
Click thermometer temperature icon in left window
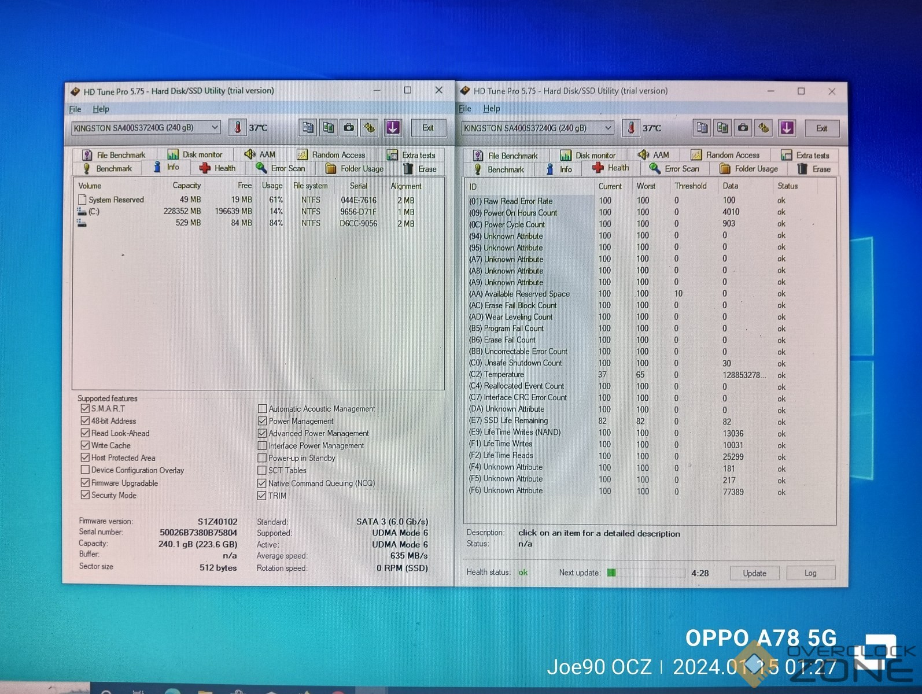tap(237, 128)
